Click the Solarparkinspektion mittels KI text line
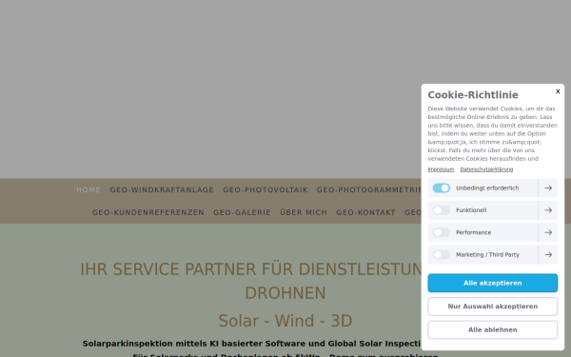The image size is (571, 357). tap(251, 344)
